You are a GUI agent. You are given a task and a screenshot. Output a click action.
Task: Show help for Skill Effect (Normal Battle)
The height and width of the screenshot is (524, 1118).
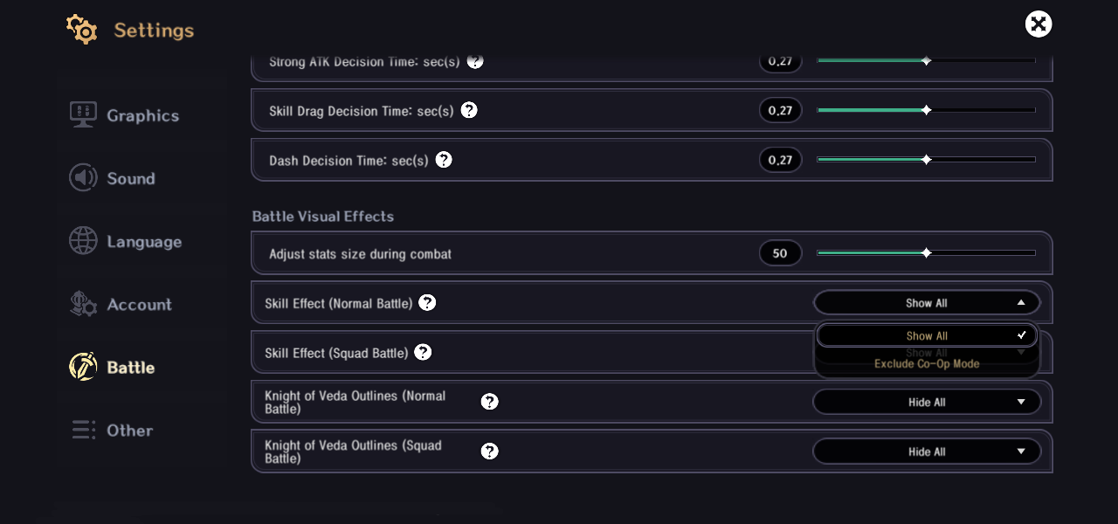tap(427, 303)
